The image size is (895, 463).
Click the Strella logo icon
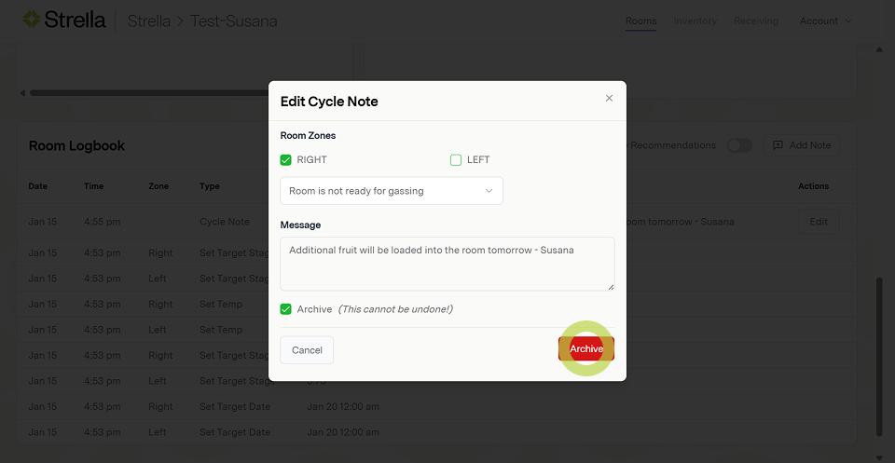32,20
